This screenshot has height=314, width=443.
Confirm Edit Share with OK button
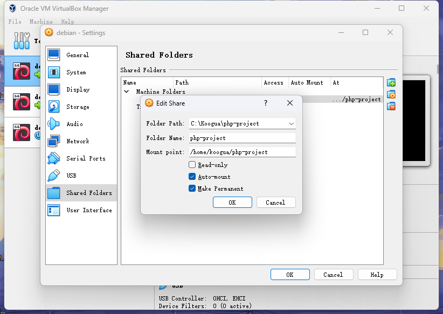[232, 203]
